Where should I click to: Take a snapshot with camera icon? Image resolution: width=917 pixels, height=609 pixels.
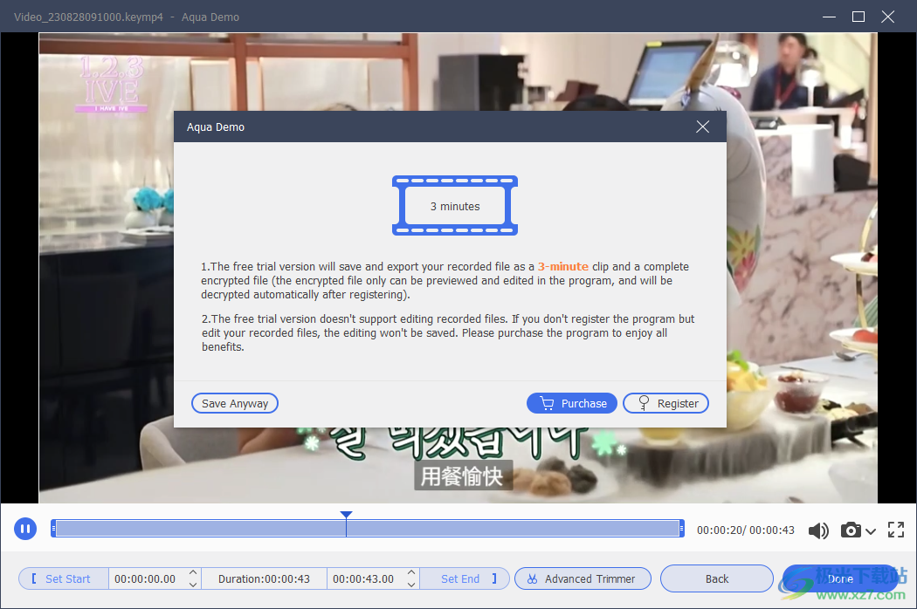[x=851, y=530]
